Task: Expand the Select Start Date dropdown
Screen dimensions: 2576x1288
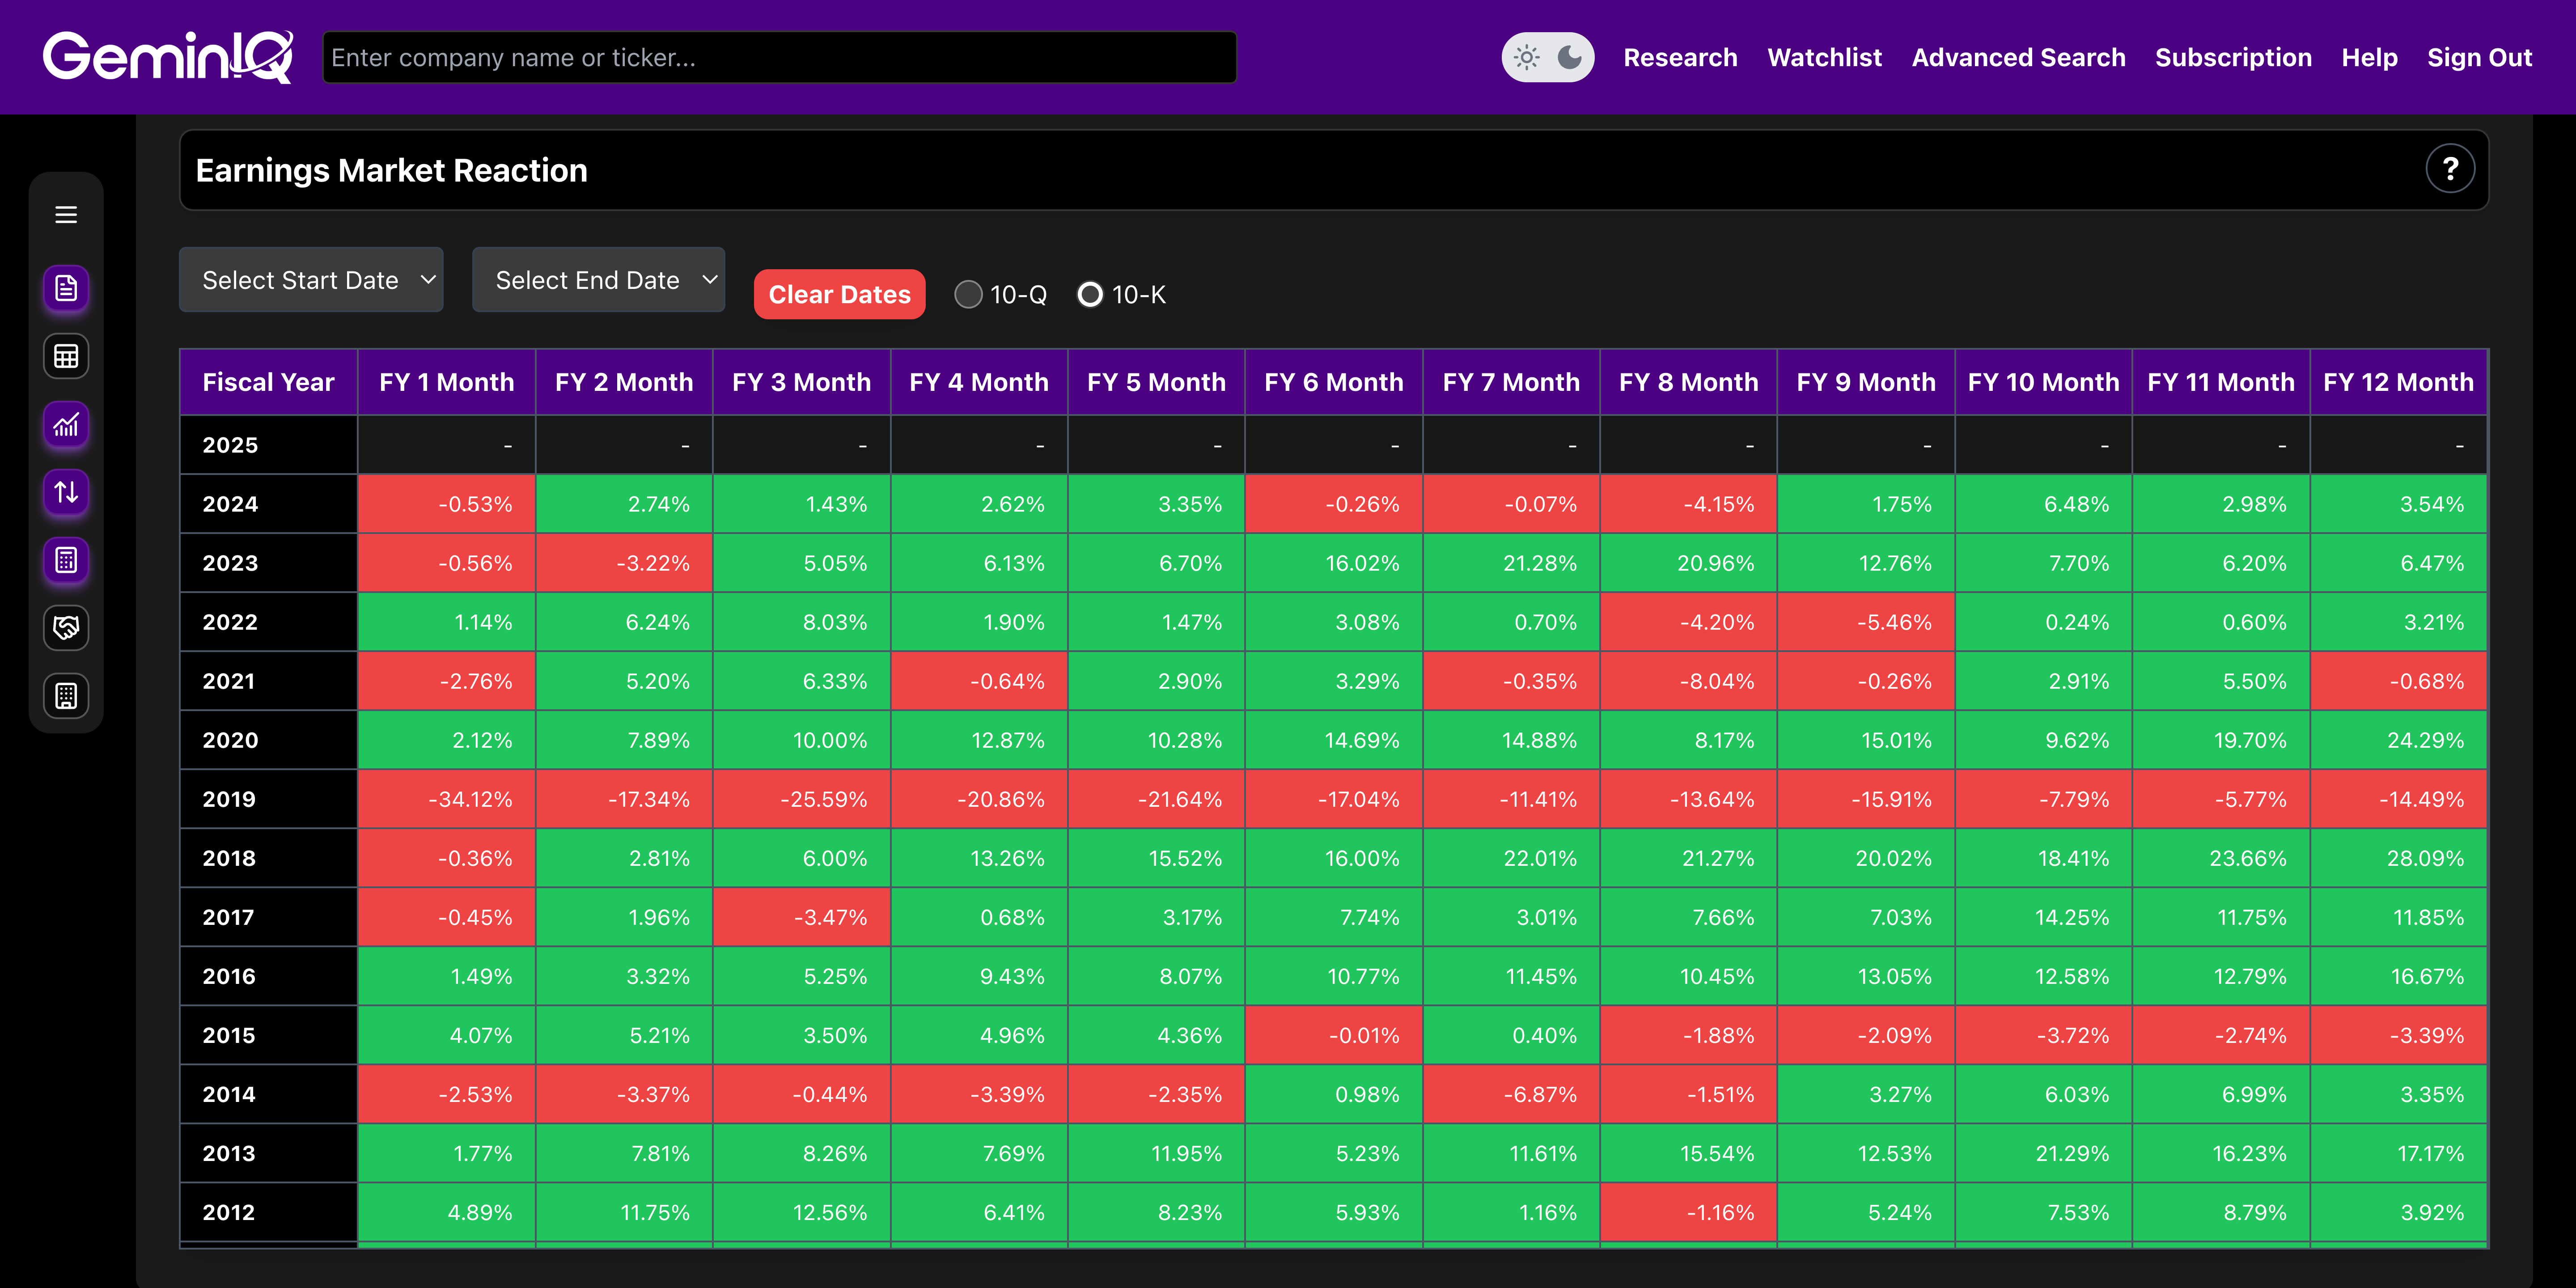Action: click(311, 280)
